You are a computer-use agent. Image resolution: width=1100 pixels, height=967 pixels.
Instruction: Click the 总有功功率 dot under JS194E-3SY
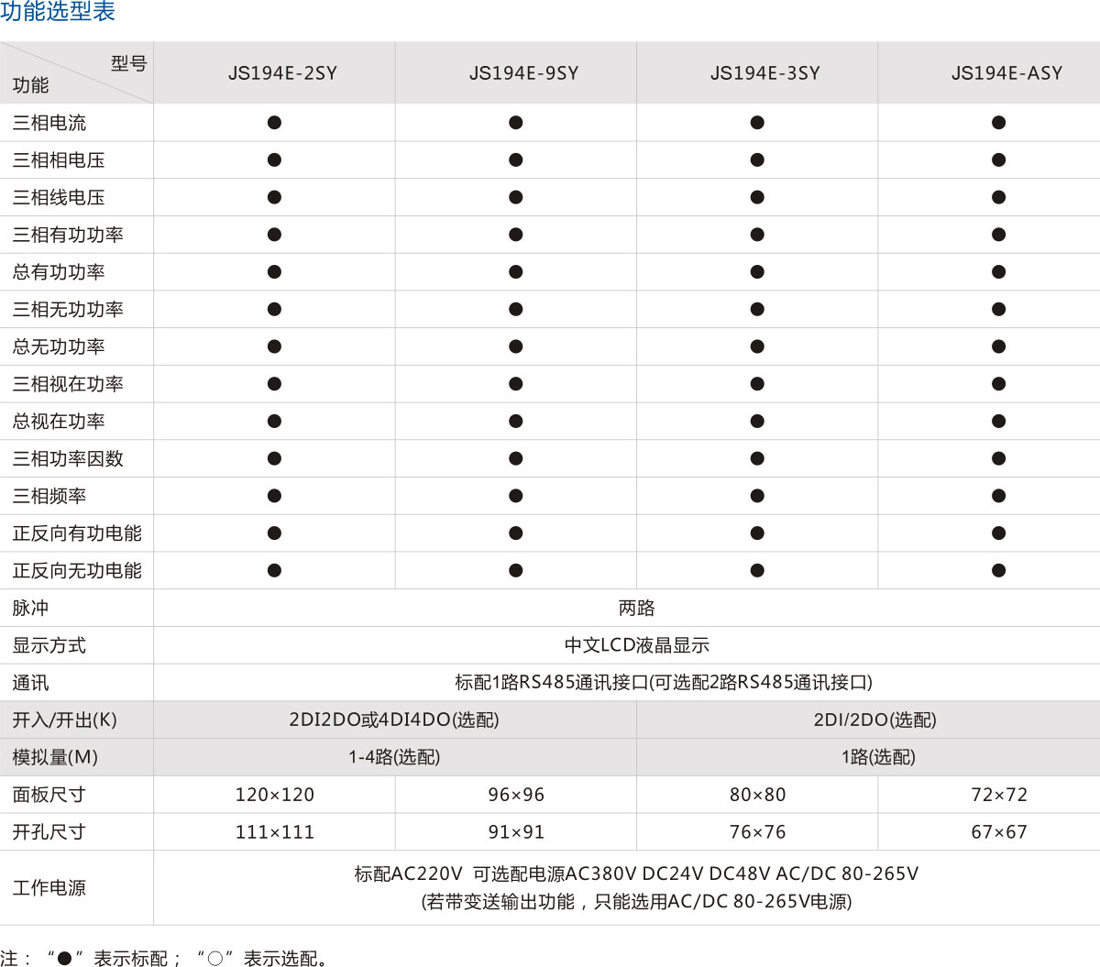click(x=757, y=272)
